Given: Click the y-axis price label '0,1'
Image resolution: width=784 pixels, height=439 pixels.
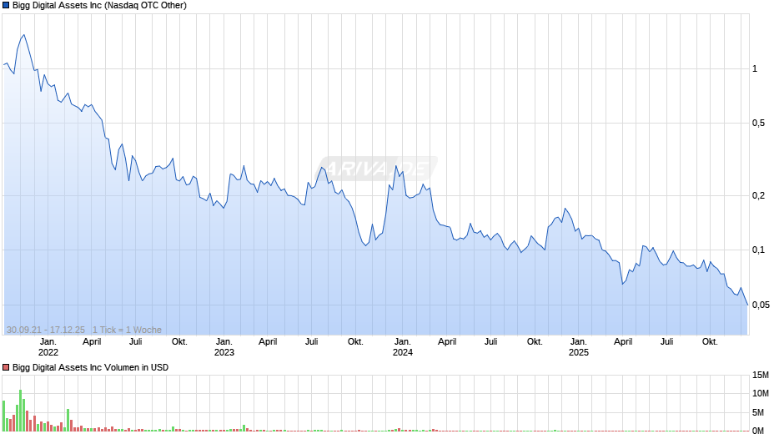Looking at the screenshot, I should (x=758, y=250).
